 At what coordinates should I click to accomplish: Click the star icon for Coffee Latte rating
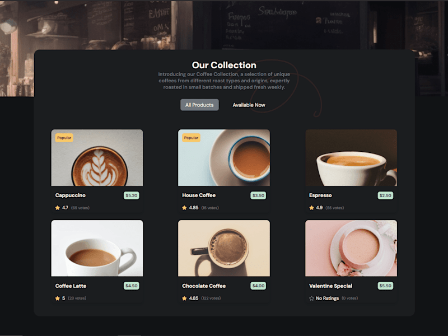(58, 298)
